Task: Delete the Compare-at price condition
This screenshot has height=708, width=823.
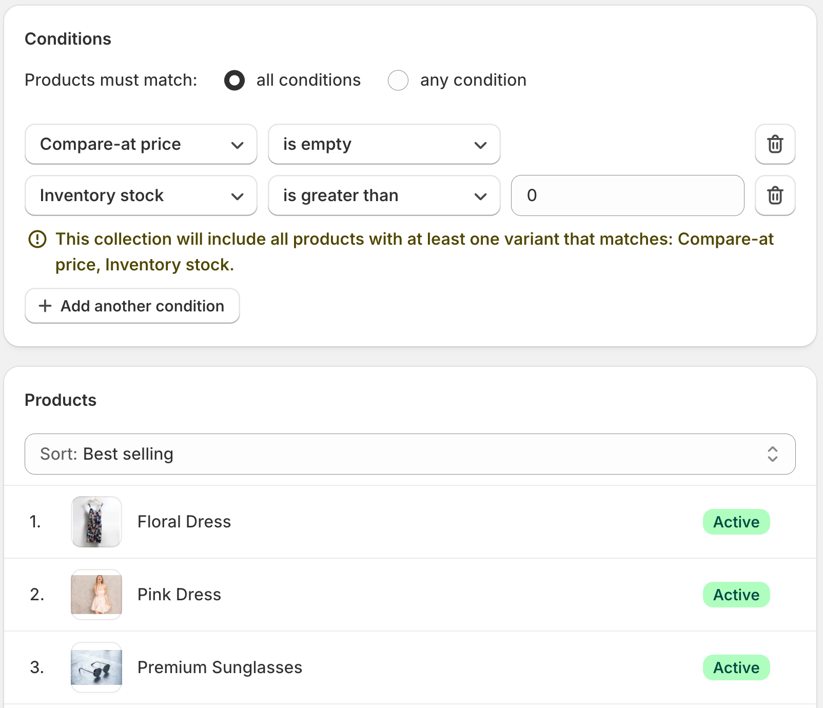Action: (x=775, y=144)
